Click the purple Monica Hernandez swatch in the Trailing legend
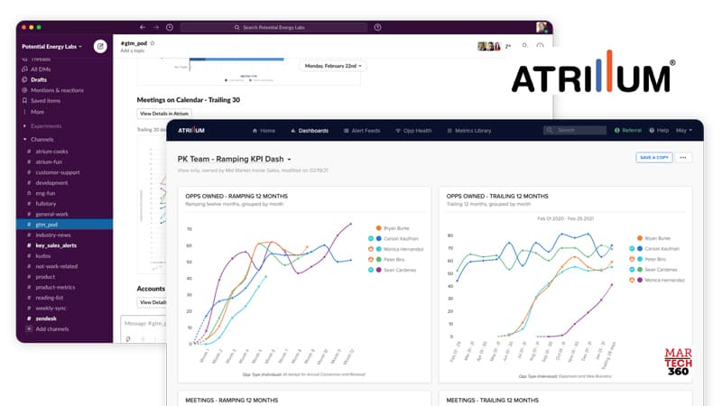 640,280
